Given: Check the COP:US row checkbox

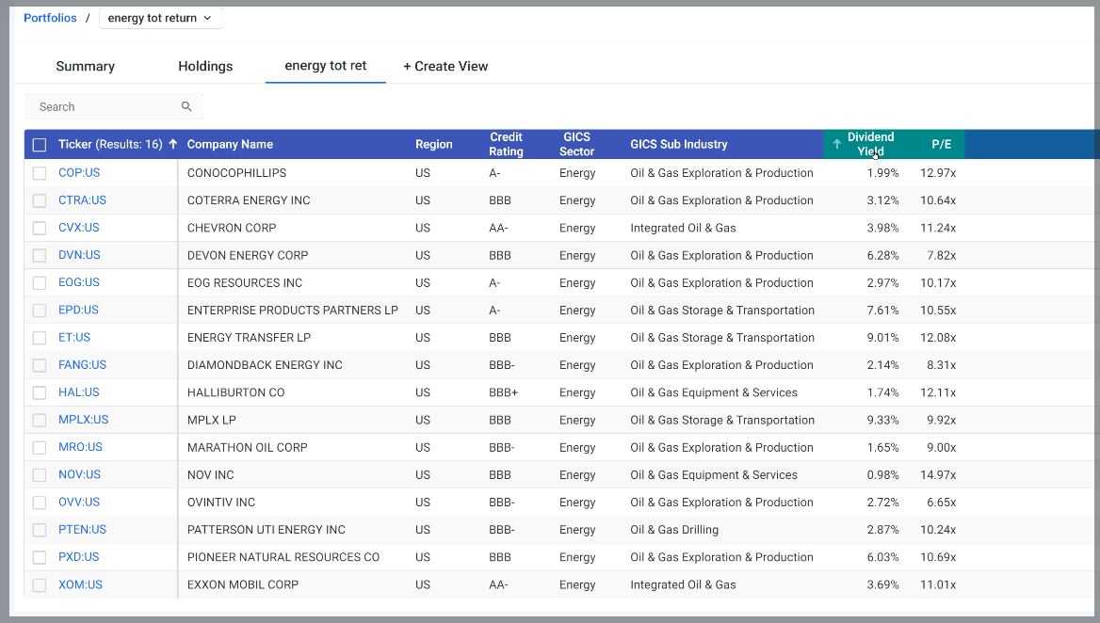Looking at the screenshot, I should click(x=40, y=173).
